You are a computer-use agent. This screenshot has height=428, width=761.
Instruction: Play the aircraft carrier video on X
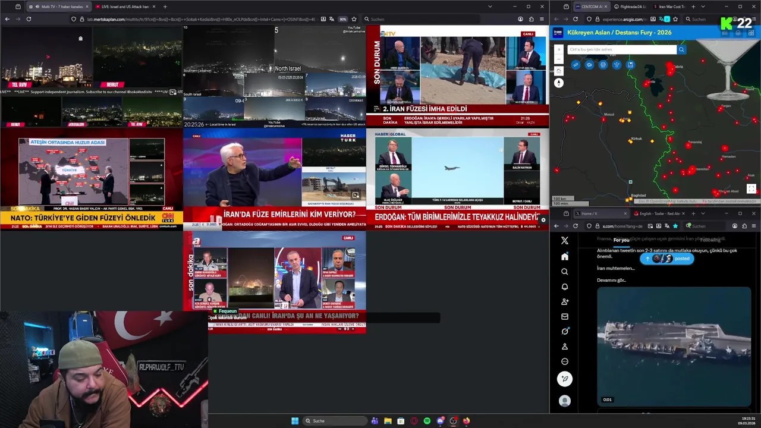674,347
